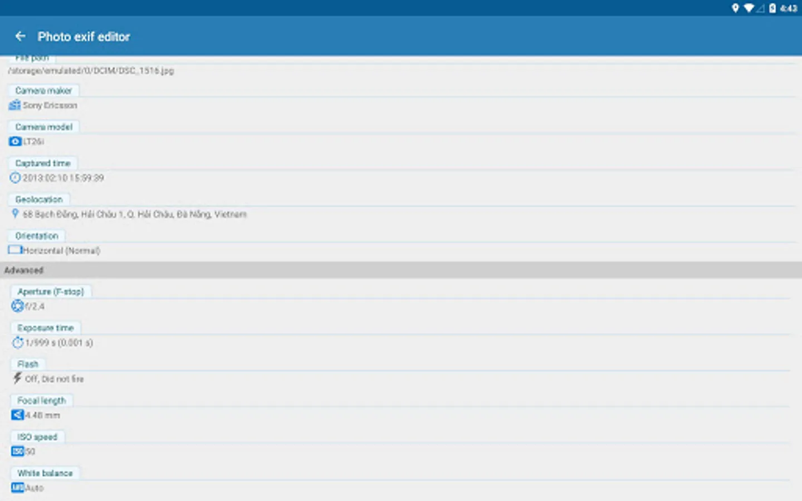Click the Focal length icon
Viewport: 802px width, 501px height.
(17, 415)
